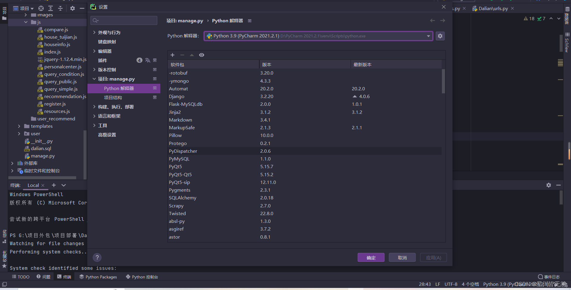The width and height of the screenshot is (571, 290).
Task: Open terminal tabs dropdown arrow
Action: 64,185
